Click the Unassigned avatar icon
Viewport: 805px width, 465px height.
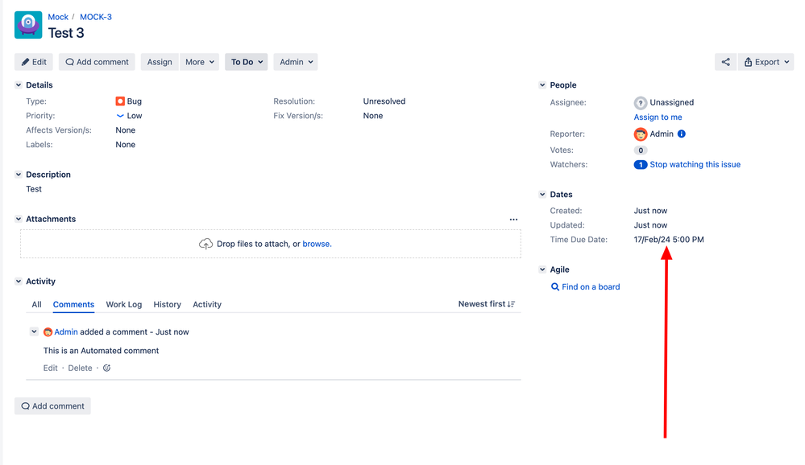tap(640, 102)
